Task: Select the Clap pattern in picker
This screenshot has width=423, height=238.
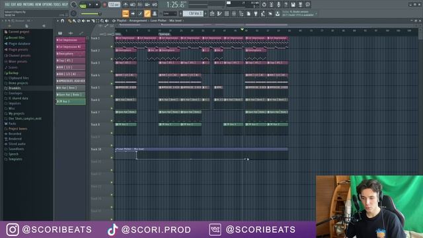Action: click(71, 60)
